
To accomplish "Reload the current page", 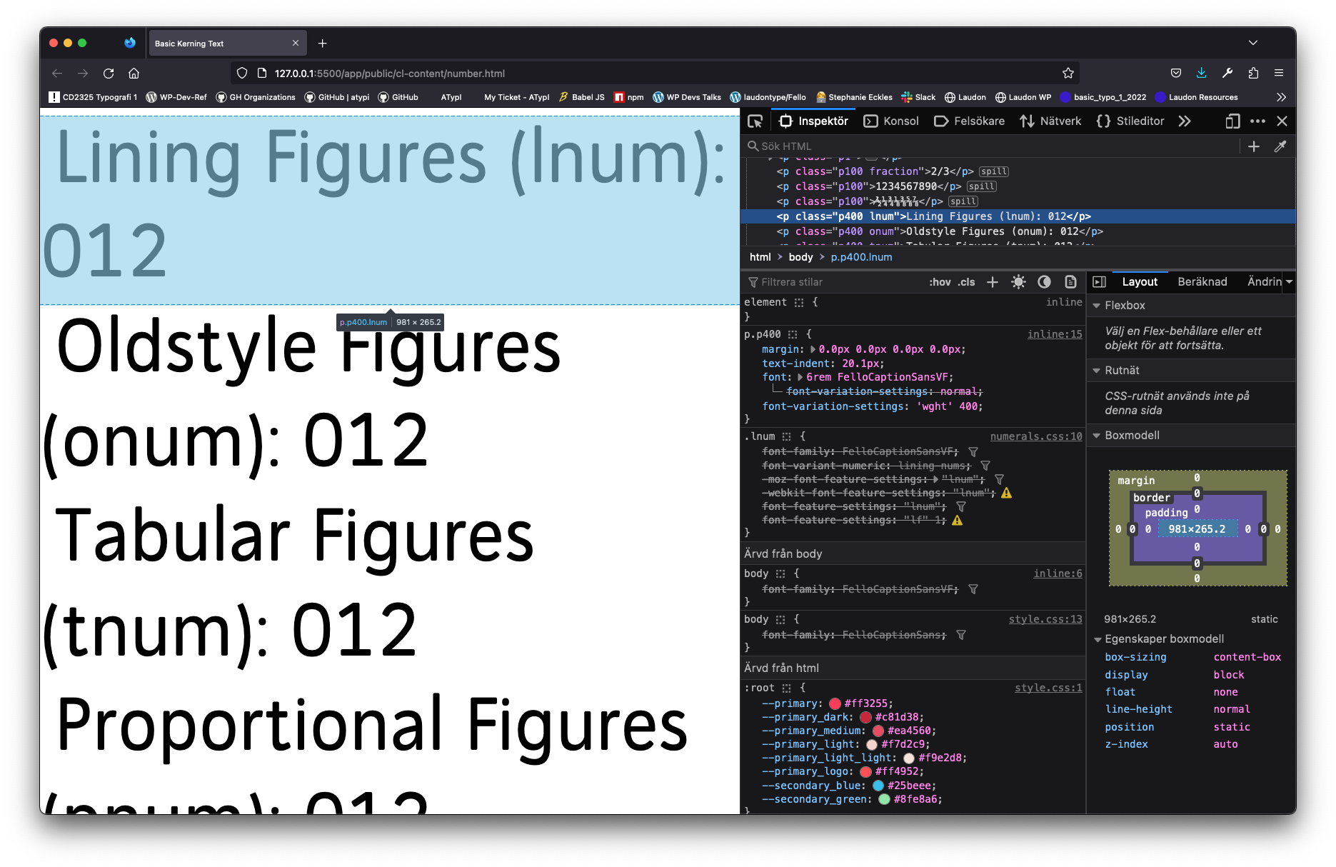I will tap(109, 74).
